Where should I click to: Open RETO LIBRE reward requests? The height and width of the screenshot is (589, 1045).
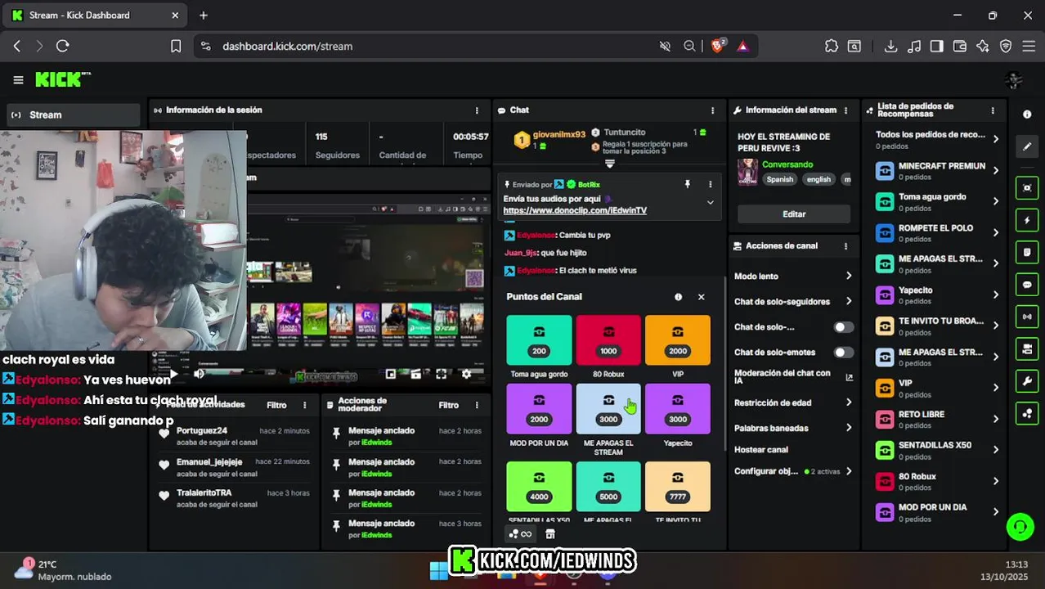(x=937, y=419)
